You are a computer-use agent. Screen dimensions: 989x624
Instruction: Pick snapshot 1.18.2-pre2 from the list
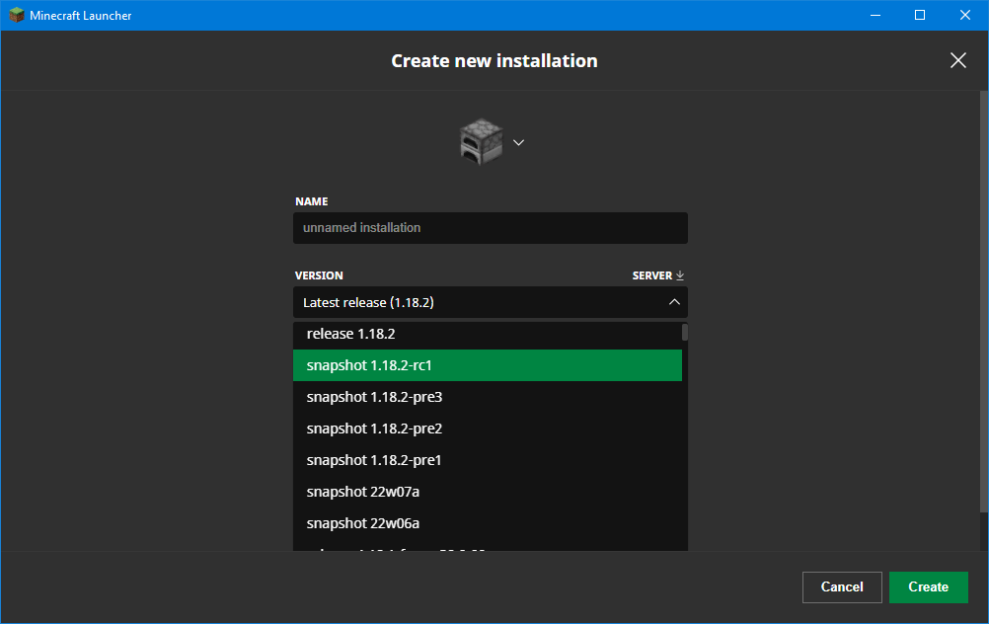(x=487, y=429)
